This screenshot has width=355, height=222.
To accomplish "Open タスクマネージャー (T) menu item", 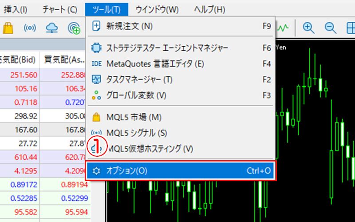I will coord(139,79).
